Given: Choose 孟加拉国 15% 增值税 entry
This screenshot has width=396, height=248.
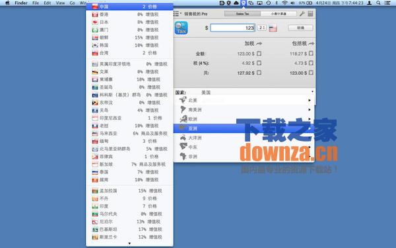Looking at the screenshot, I should tap(129, 191).
